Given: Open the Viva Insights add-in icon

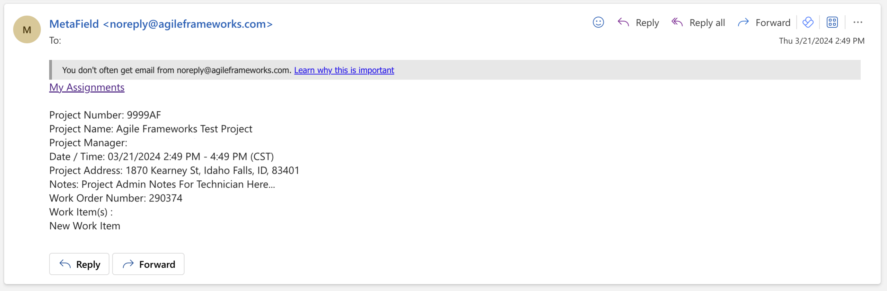Looking at the screenshot, I should tap(808, 23).
